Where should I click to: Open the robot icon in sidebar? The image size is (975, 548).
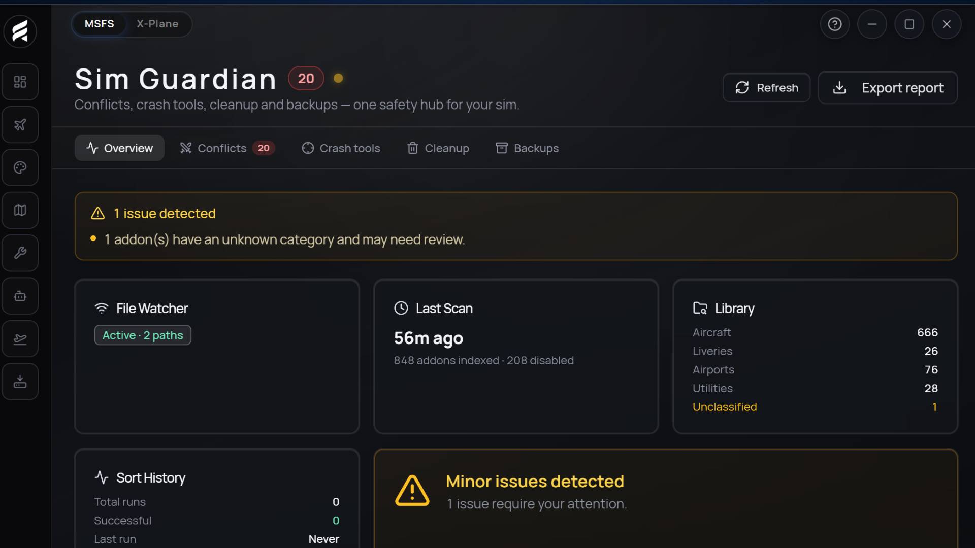[20, 296]
